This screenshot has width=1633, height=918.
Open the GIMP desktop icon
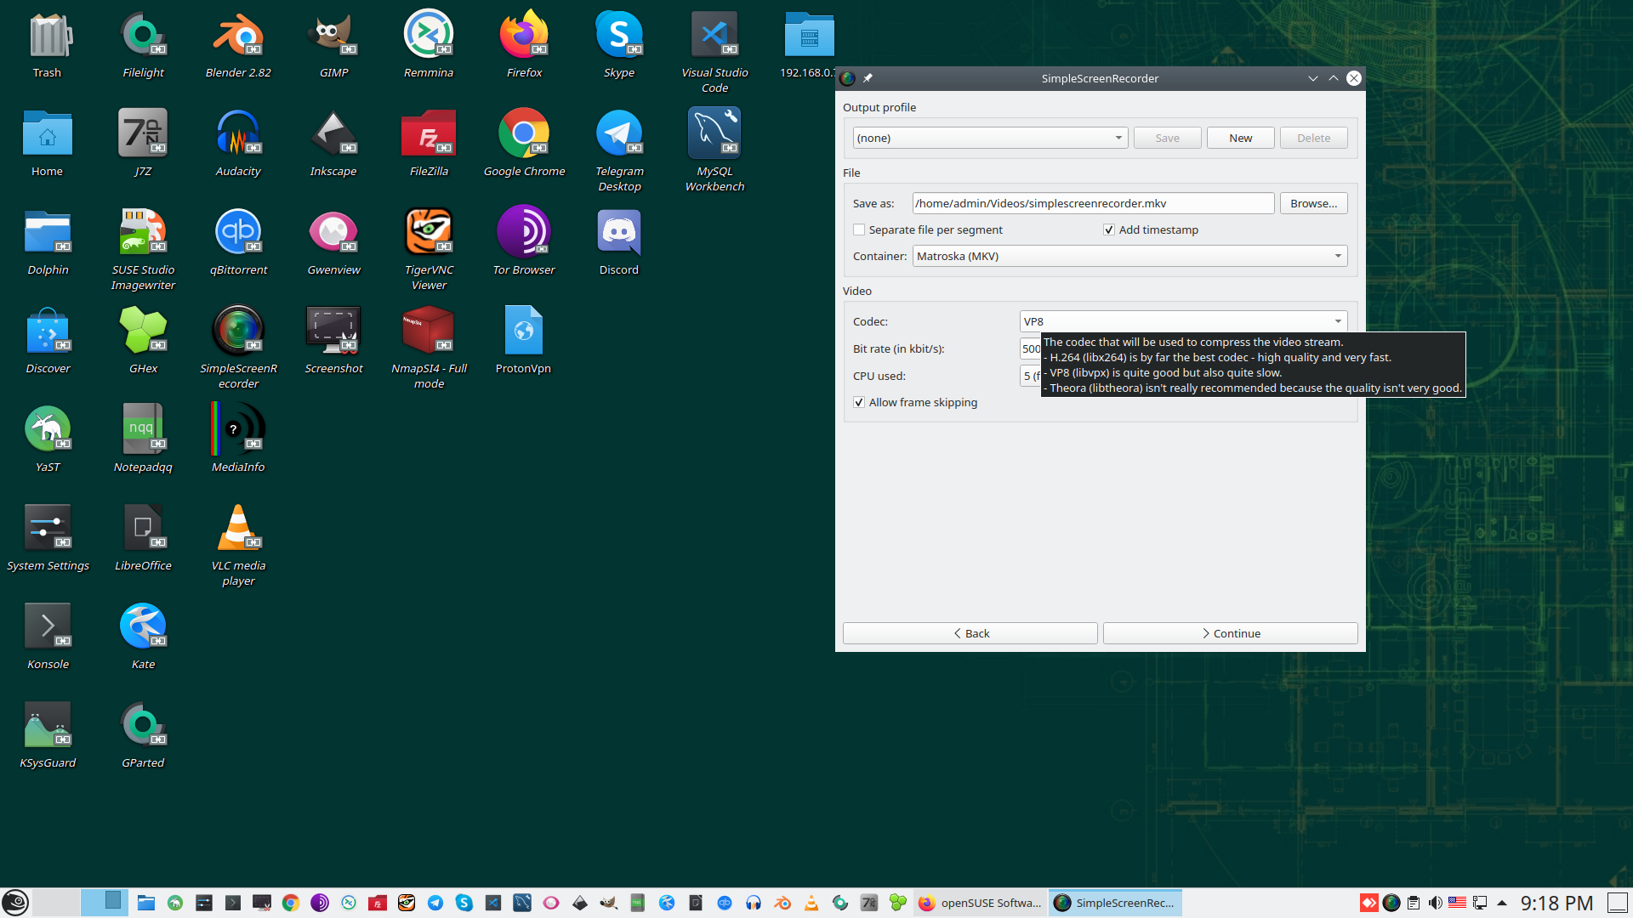tap(333, 36)
